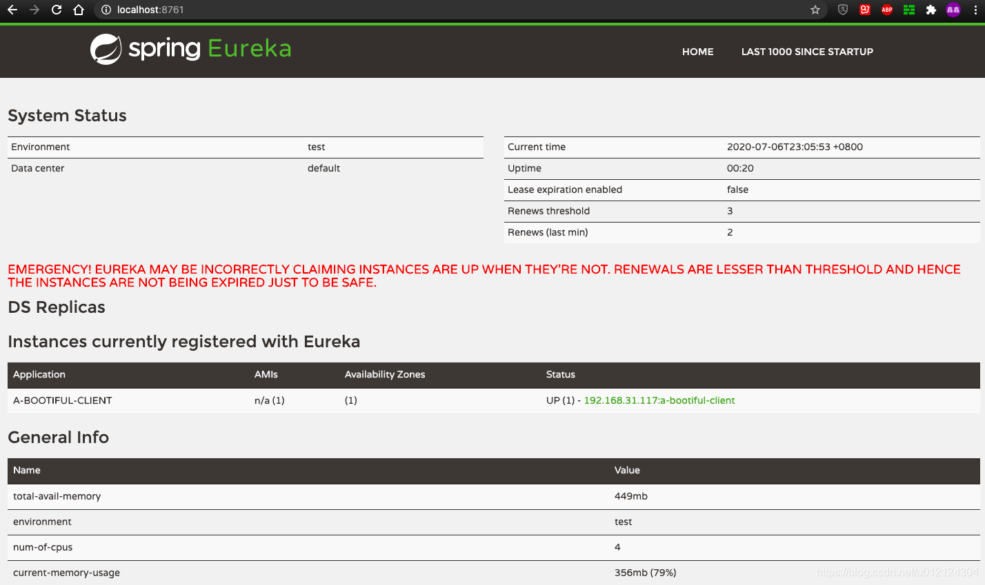This screenshot has height=585, width=985.
Task: View site information icon in address bar
Action: 106,10
